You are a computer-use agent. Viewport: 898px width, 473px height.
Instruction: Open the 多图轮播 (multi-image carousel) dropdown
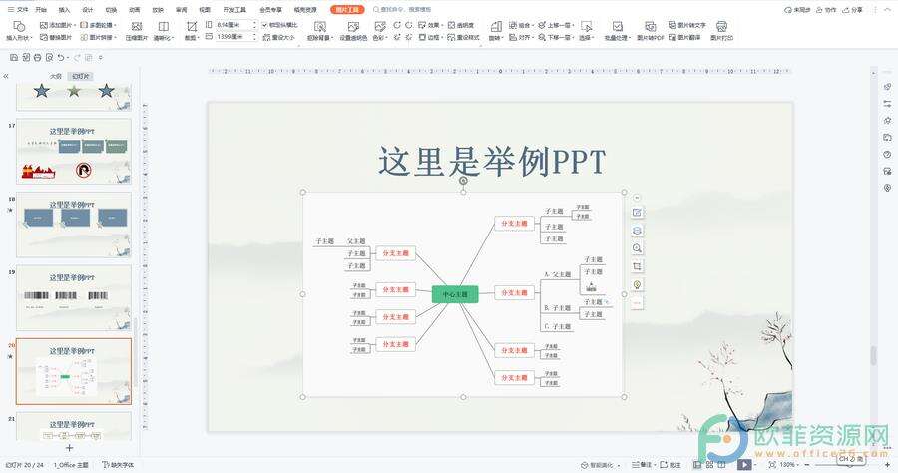point(99,25)
